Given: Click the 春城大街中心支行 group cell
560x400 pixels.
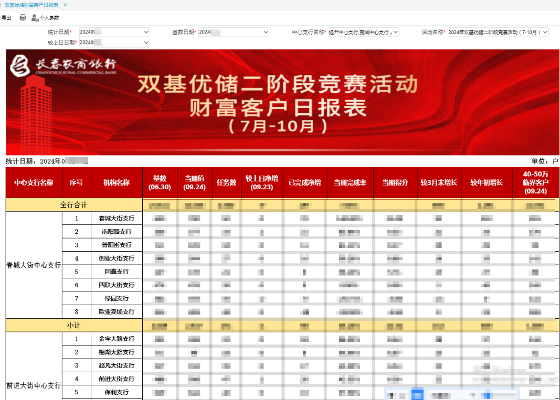Looking at the screenshot, I should [34, 265].
